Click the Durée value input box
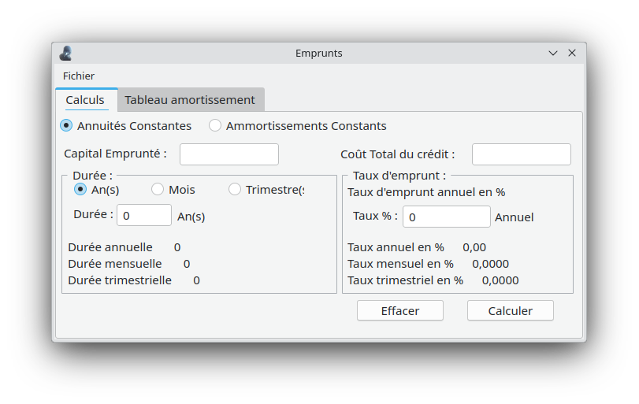The height and width of the screenshot is (404, 639). pyautogui.click(x=144, y=215)
